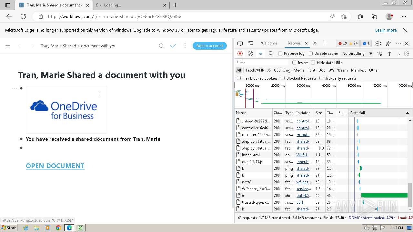This screenshot has width=413, height=232.
Task: Open Edge Settings and more menu
Action: click(404, 16)
